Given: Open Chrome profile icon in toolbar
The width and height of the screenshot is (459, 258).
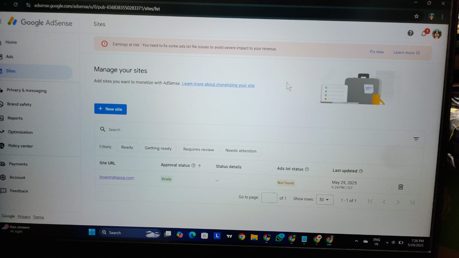Looking at the screenshot, I should pos(431,17).
